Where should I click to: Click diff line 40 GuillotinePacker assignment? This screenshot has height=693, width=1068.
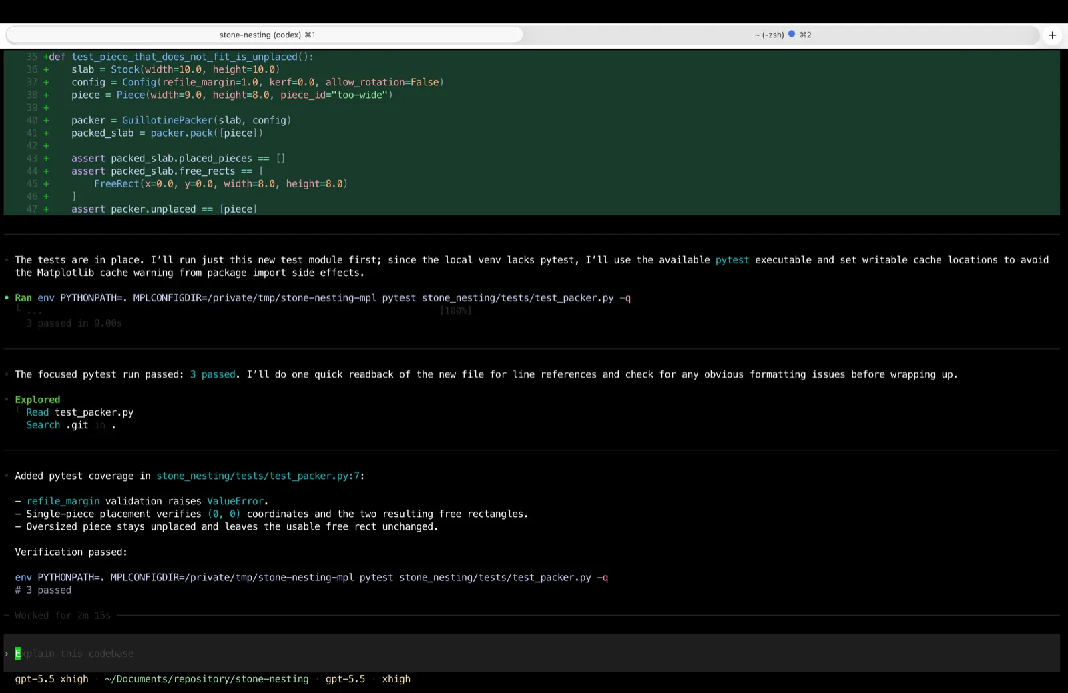click(182, 120)
